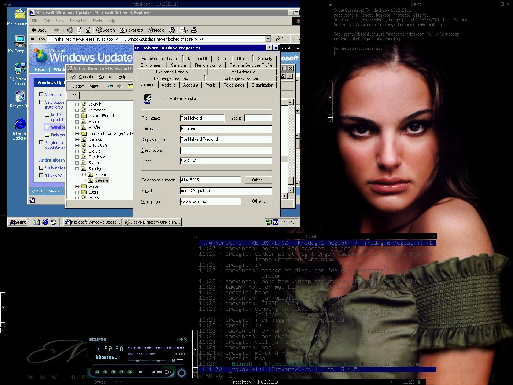The height and width of the screenshot is (385, 513).
Task: Click play button in Eclipse music player
Action: pyautogui.click(x=106, y=372)
